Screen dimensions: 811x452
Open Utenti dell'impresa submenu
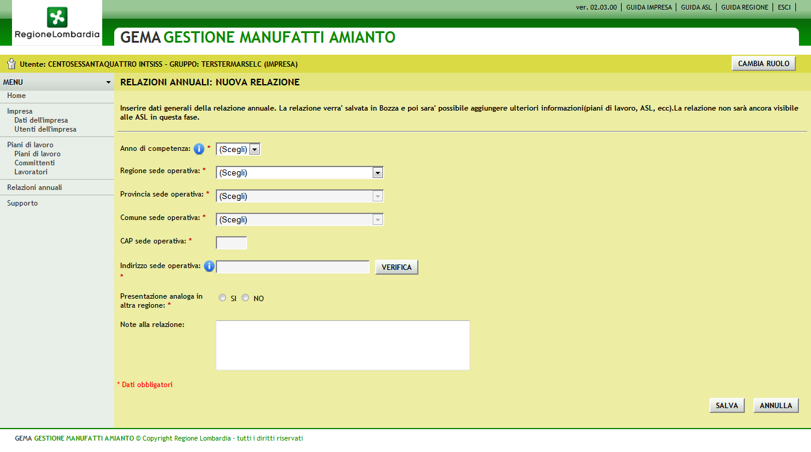pos(45,129)
